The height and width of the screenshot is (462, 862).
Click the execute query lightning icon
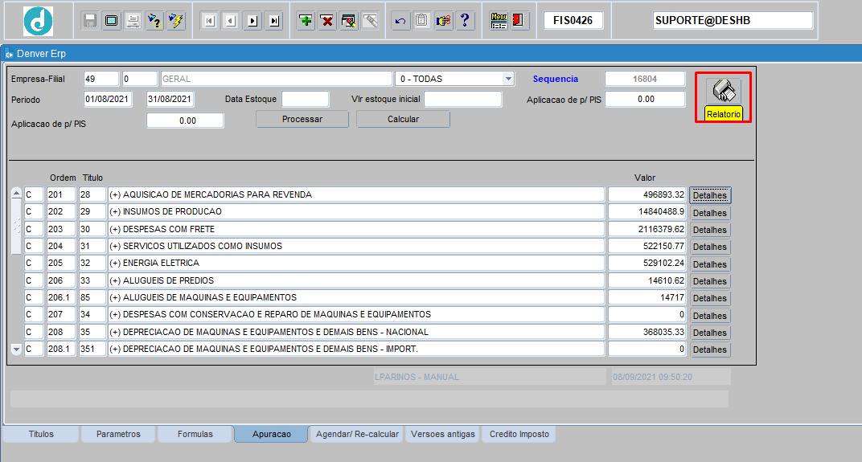tap(176, 21)
